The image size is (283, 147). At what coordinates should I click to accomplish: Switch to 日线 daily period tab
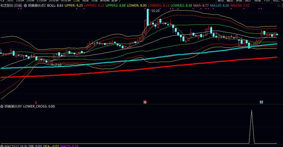(76, 1)
